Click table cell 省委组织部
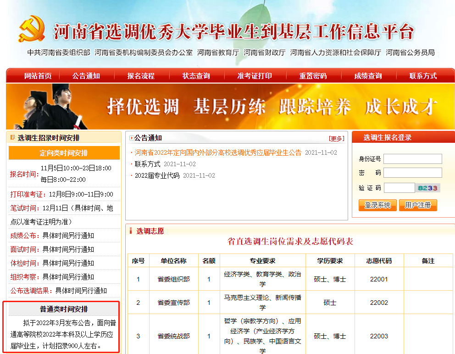 (173, 279)
